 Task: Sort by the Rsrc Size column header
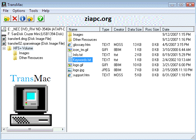click(152, 29)
